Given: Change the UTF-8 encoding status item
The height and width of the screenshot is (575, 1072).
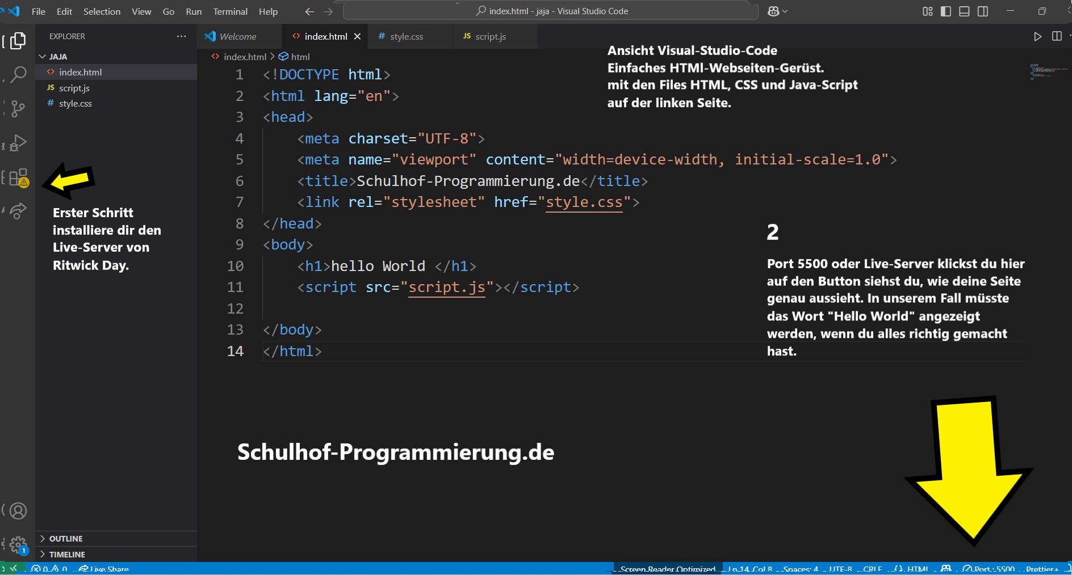Looking at the screenshot, I should pyautogui.click(x=840, y=569).
